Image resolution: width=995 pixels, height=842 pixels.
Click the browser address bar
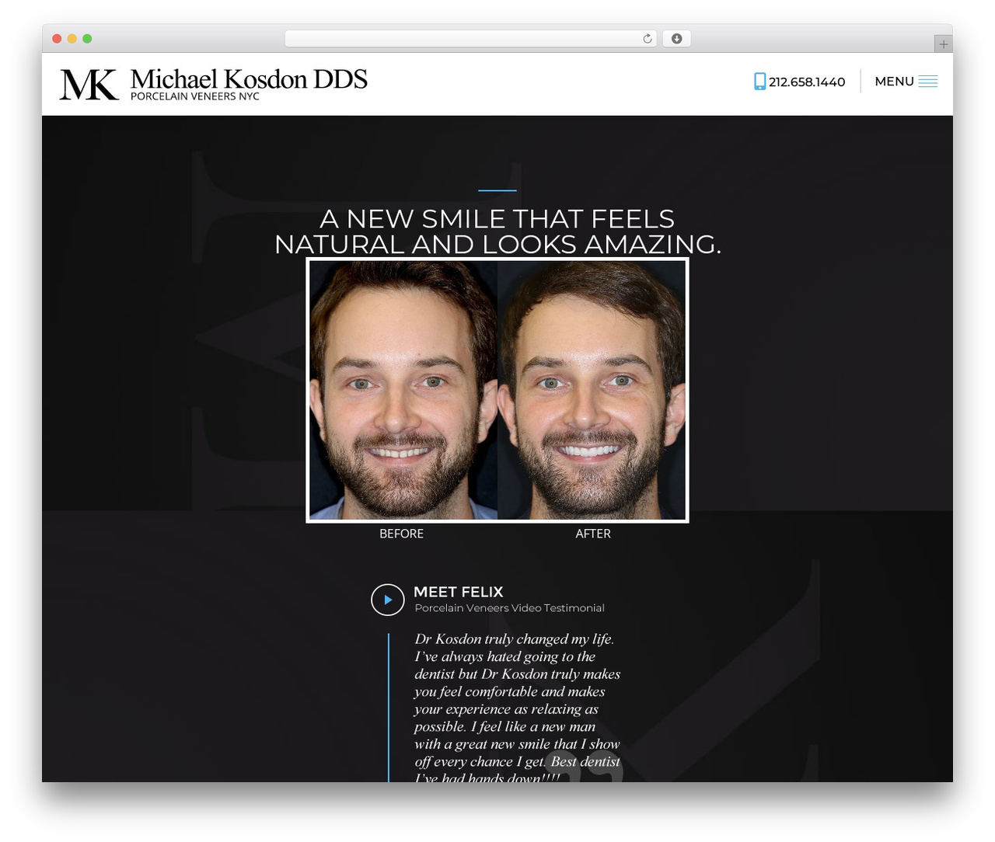(470, 39)
